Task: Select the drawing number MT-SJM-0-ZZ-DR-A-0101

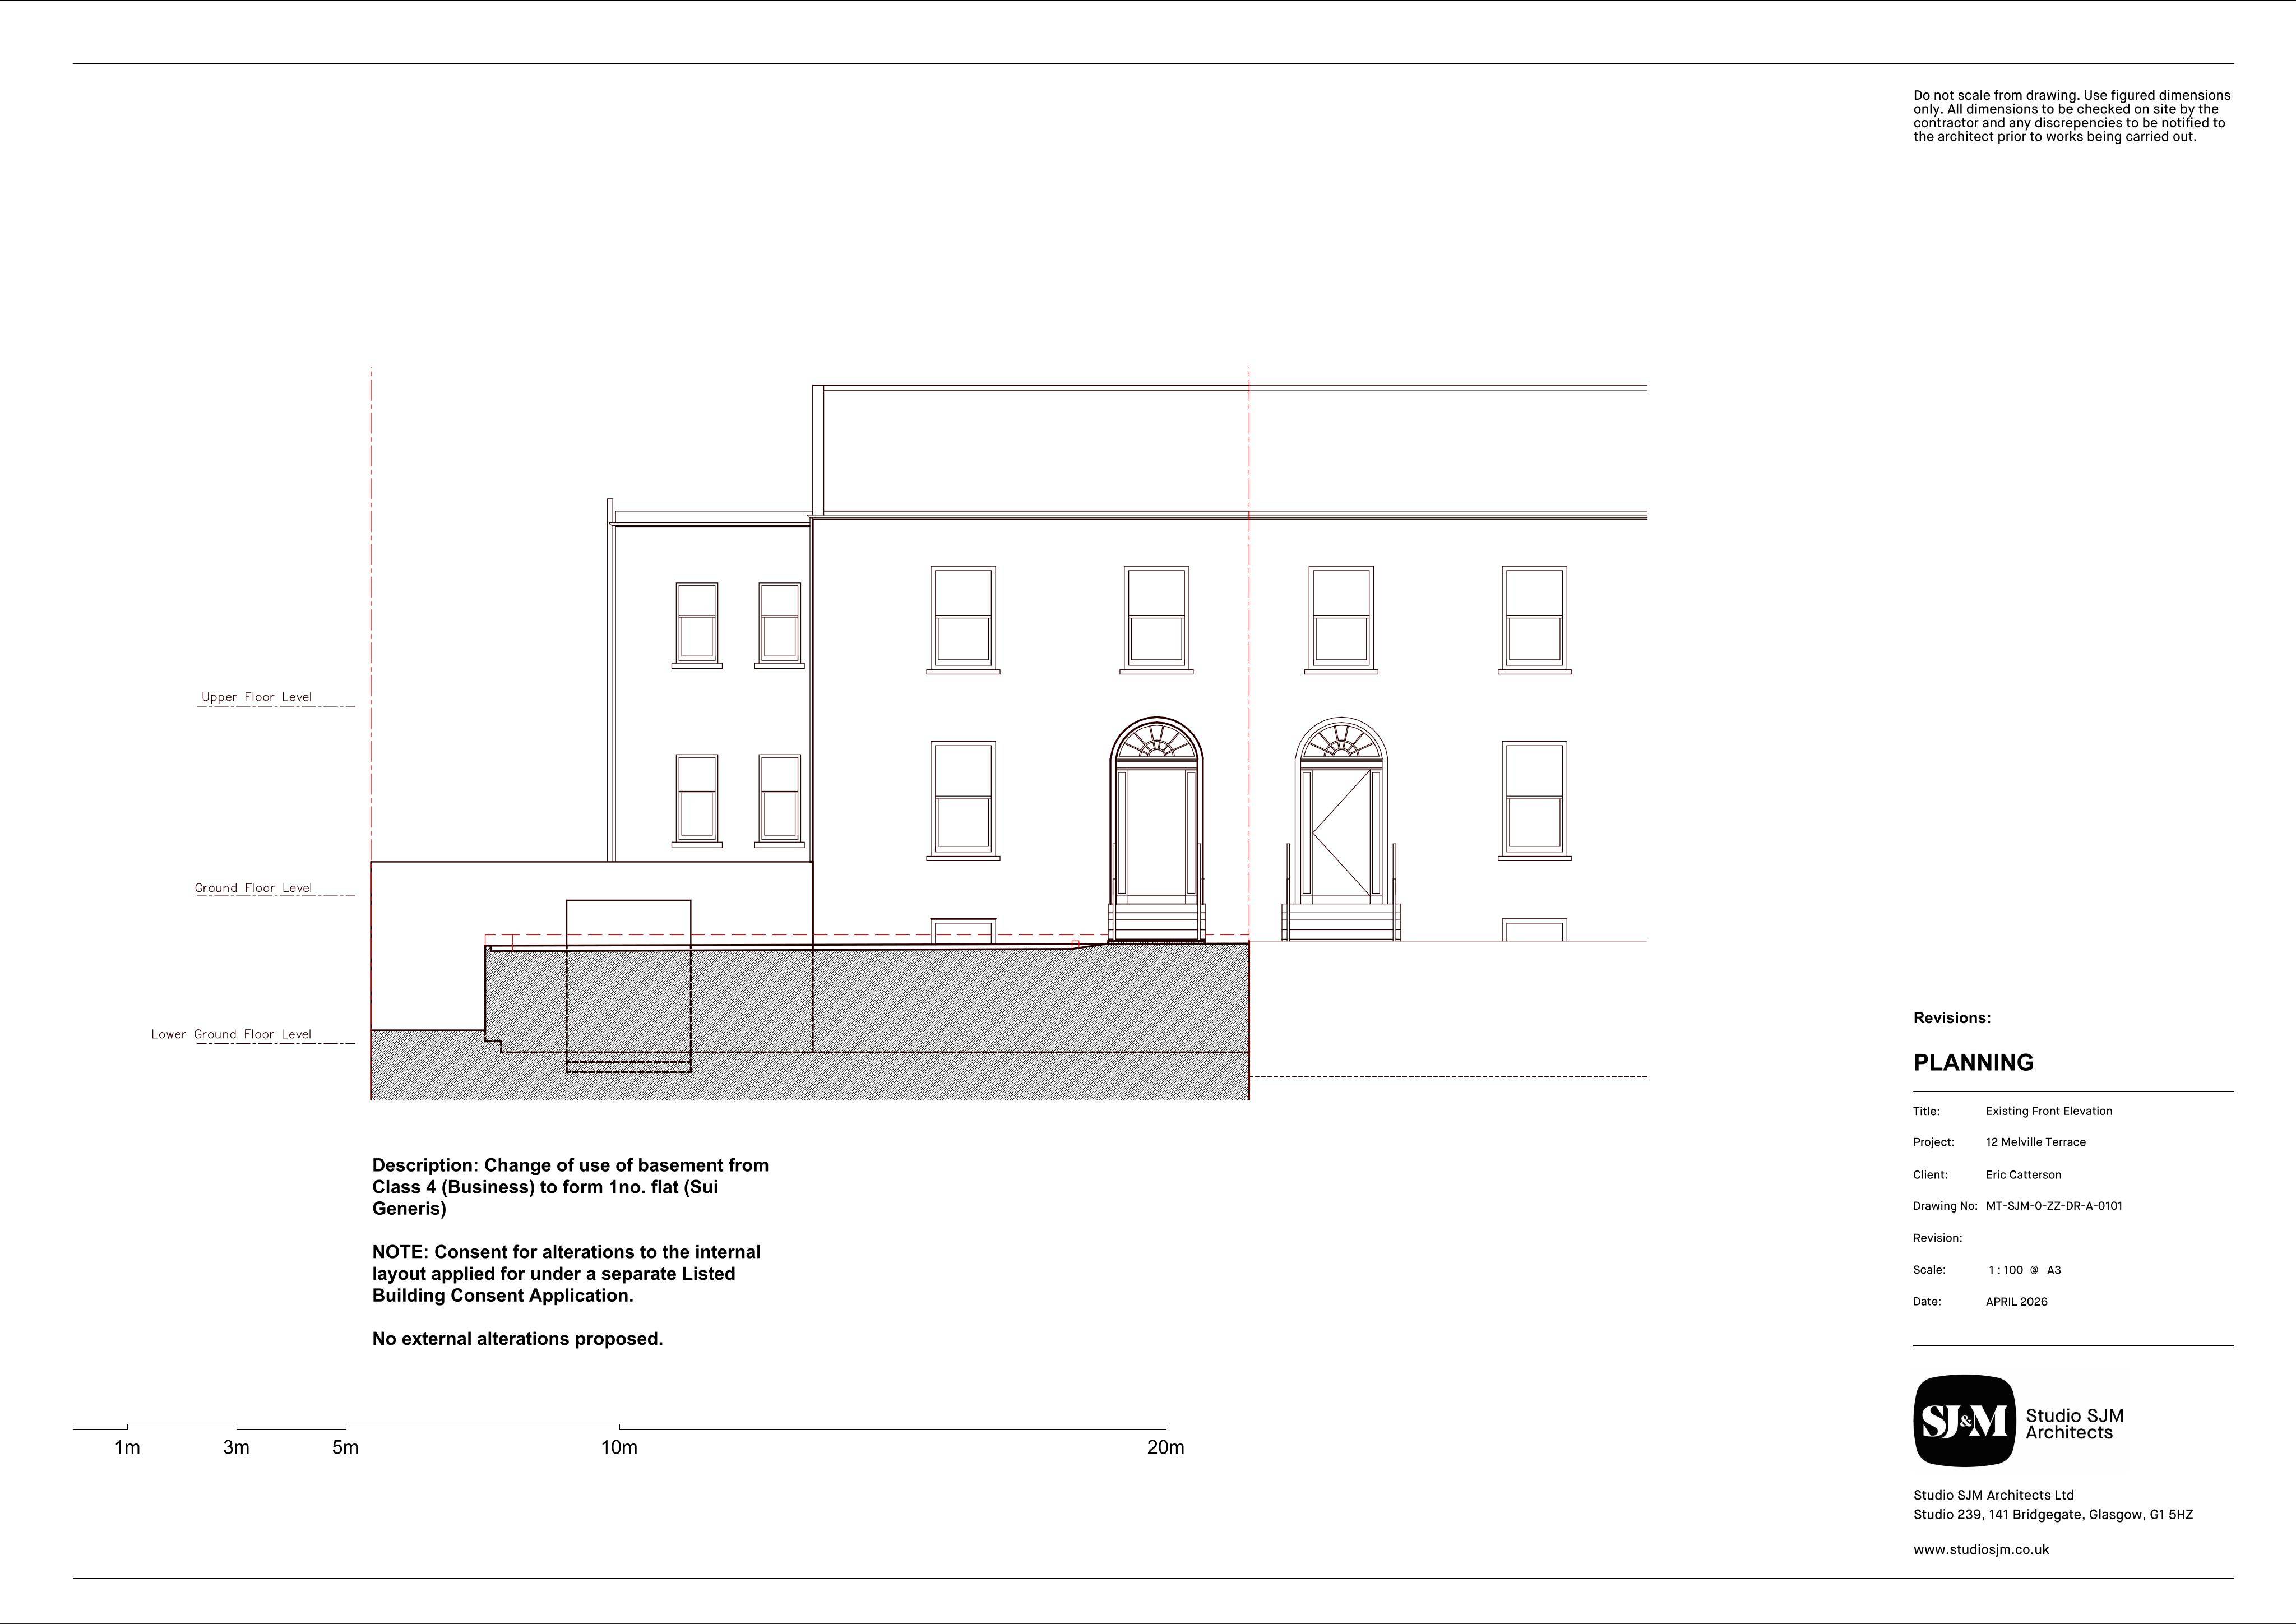Action: tap(2054, 1206)
